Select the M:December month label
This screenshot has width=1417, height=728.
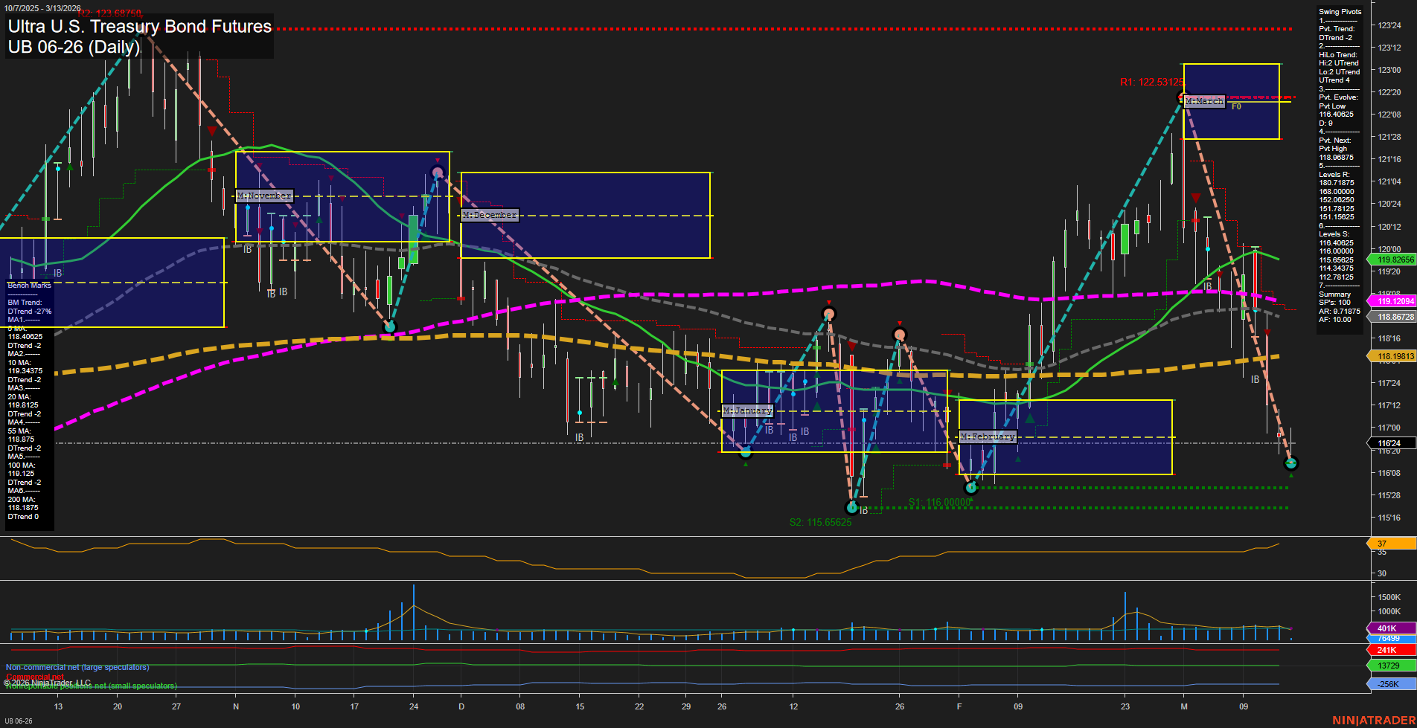pos(489,214)
